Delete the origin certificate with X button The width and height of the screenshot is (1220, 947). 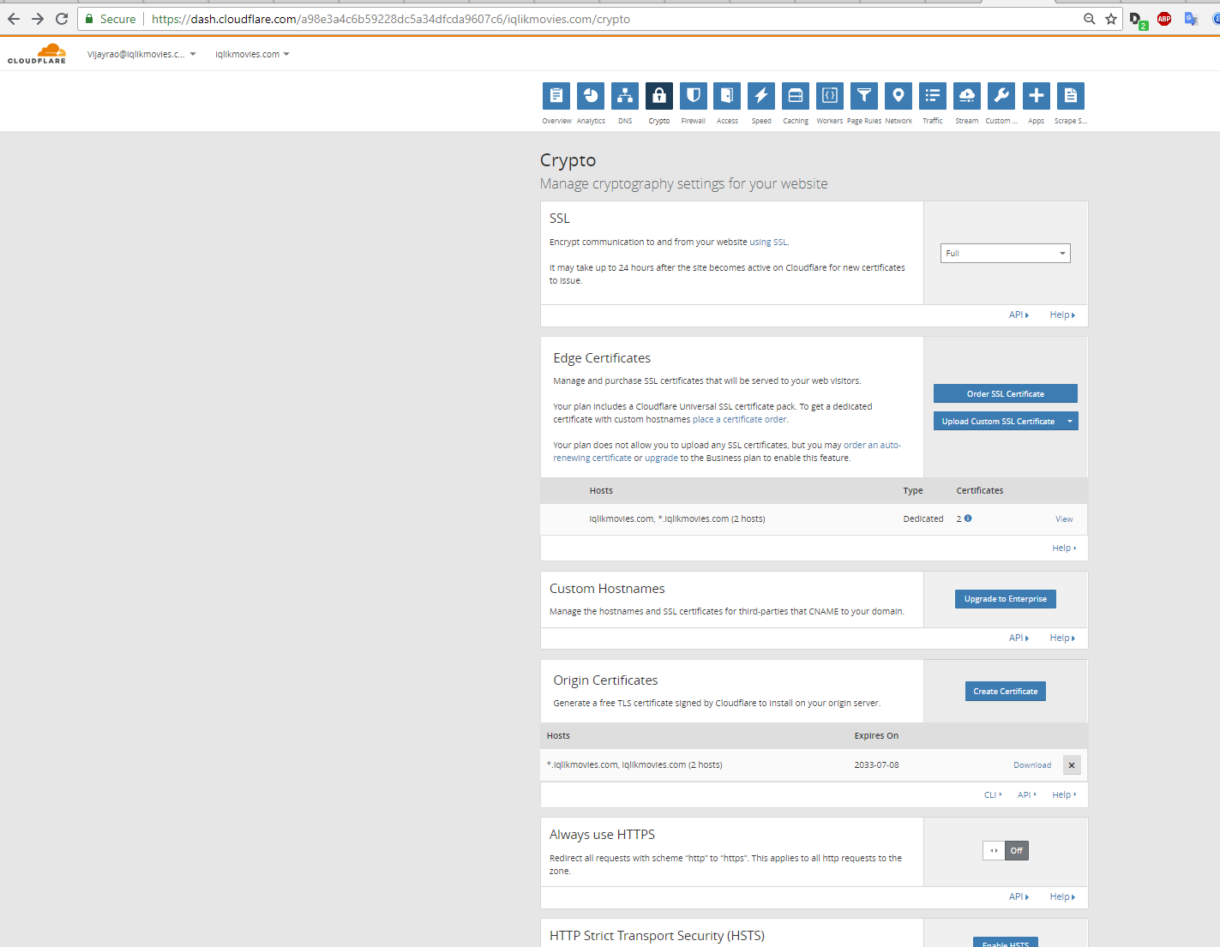[x=1072, y=765]
